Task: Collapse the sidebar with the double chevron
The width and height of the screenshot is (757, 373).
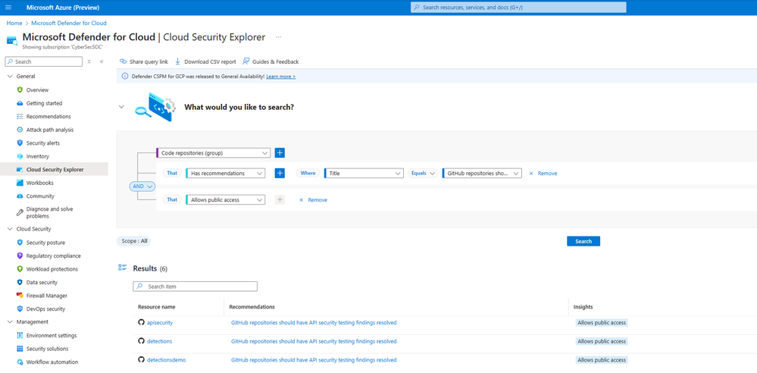Action: coord(102,62)
